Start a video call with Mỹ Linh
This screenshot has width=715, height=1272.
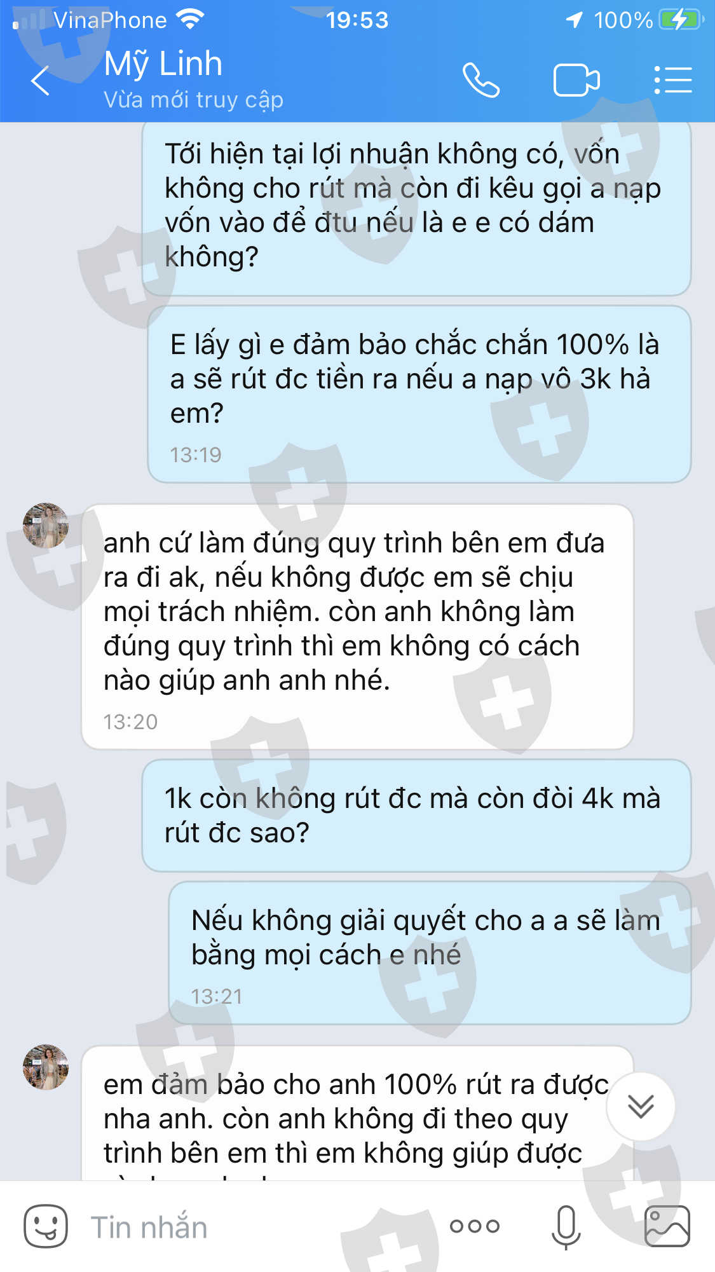click(x=576, y=80)
